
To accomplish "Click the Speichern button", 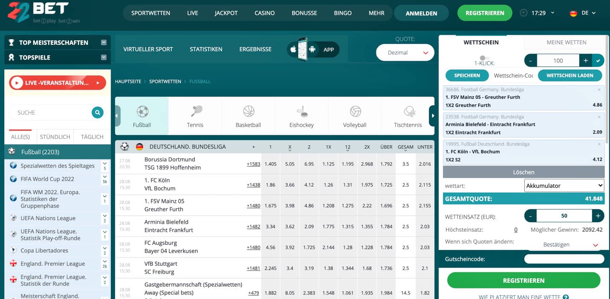I will click(x=467, y=75).
